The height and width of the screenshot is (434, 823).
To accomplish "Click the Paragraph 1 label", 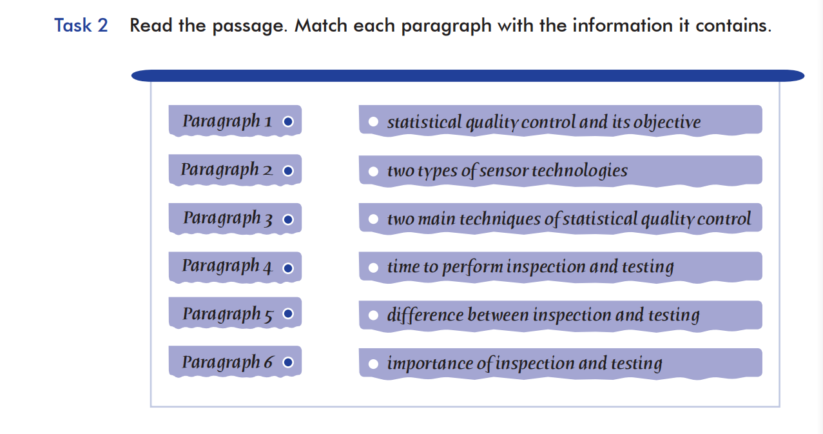I will (x=227, y=121).
